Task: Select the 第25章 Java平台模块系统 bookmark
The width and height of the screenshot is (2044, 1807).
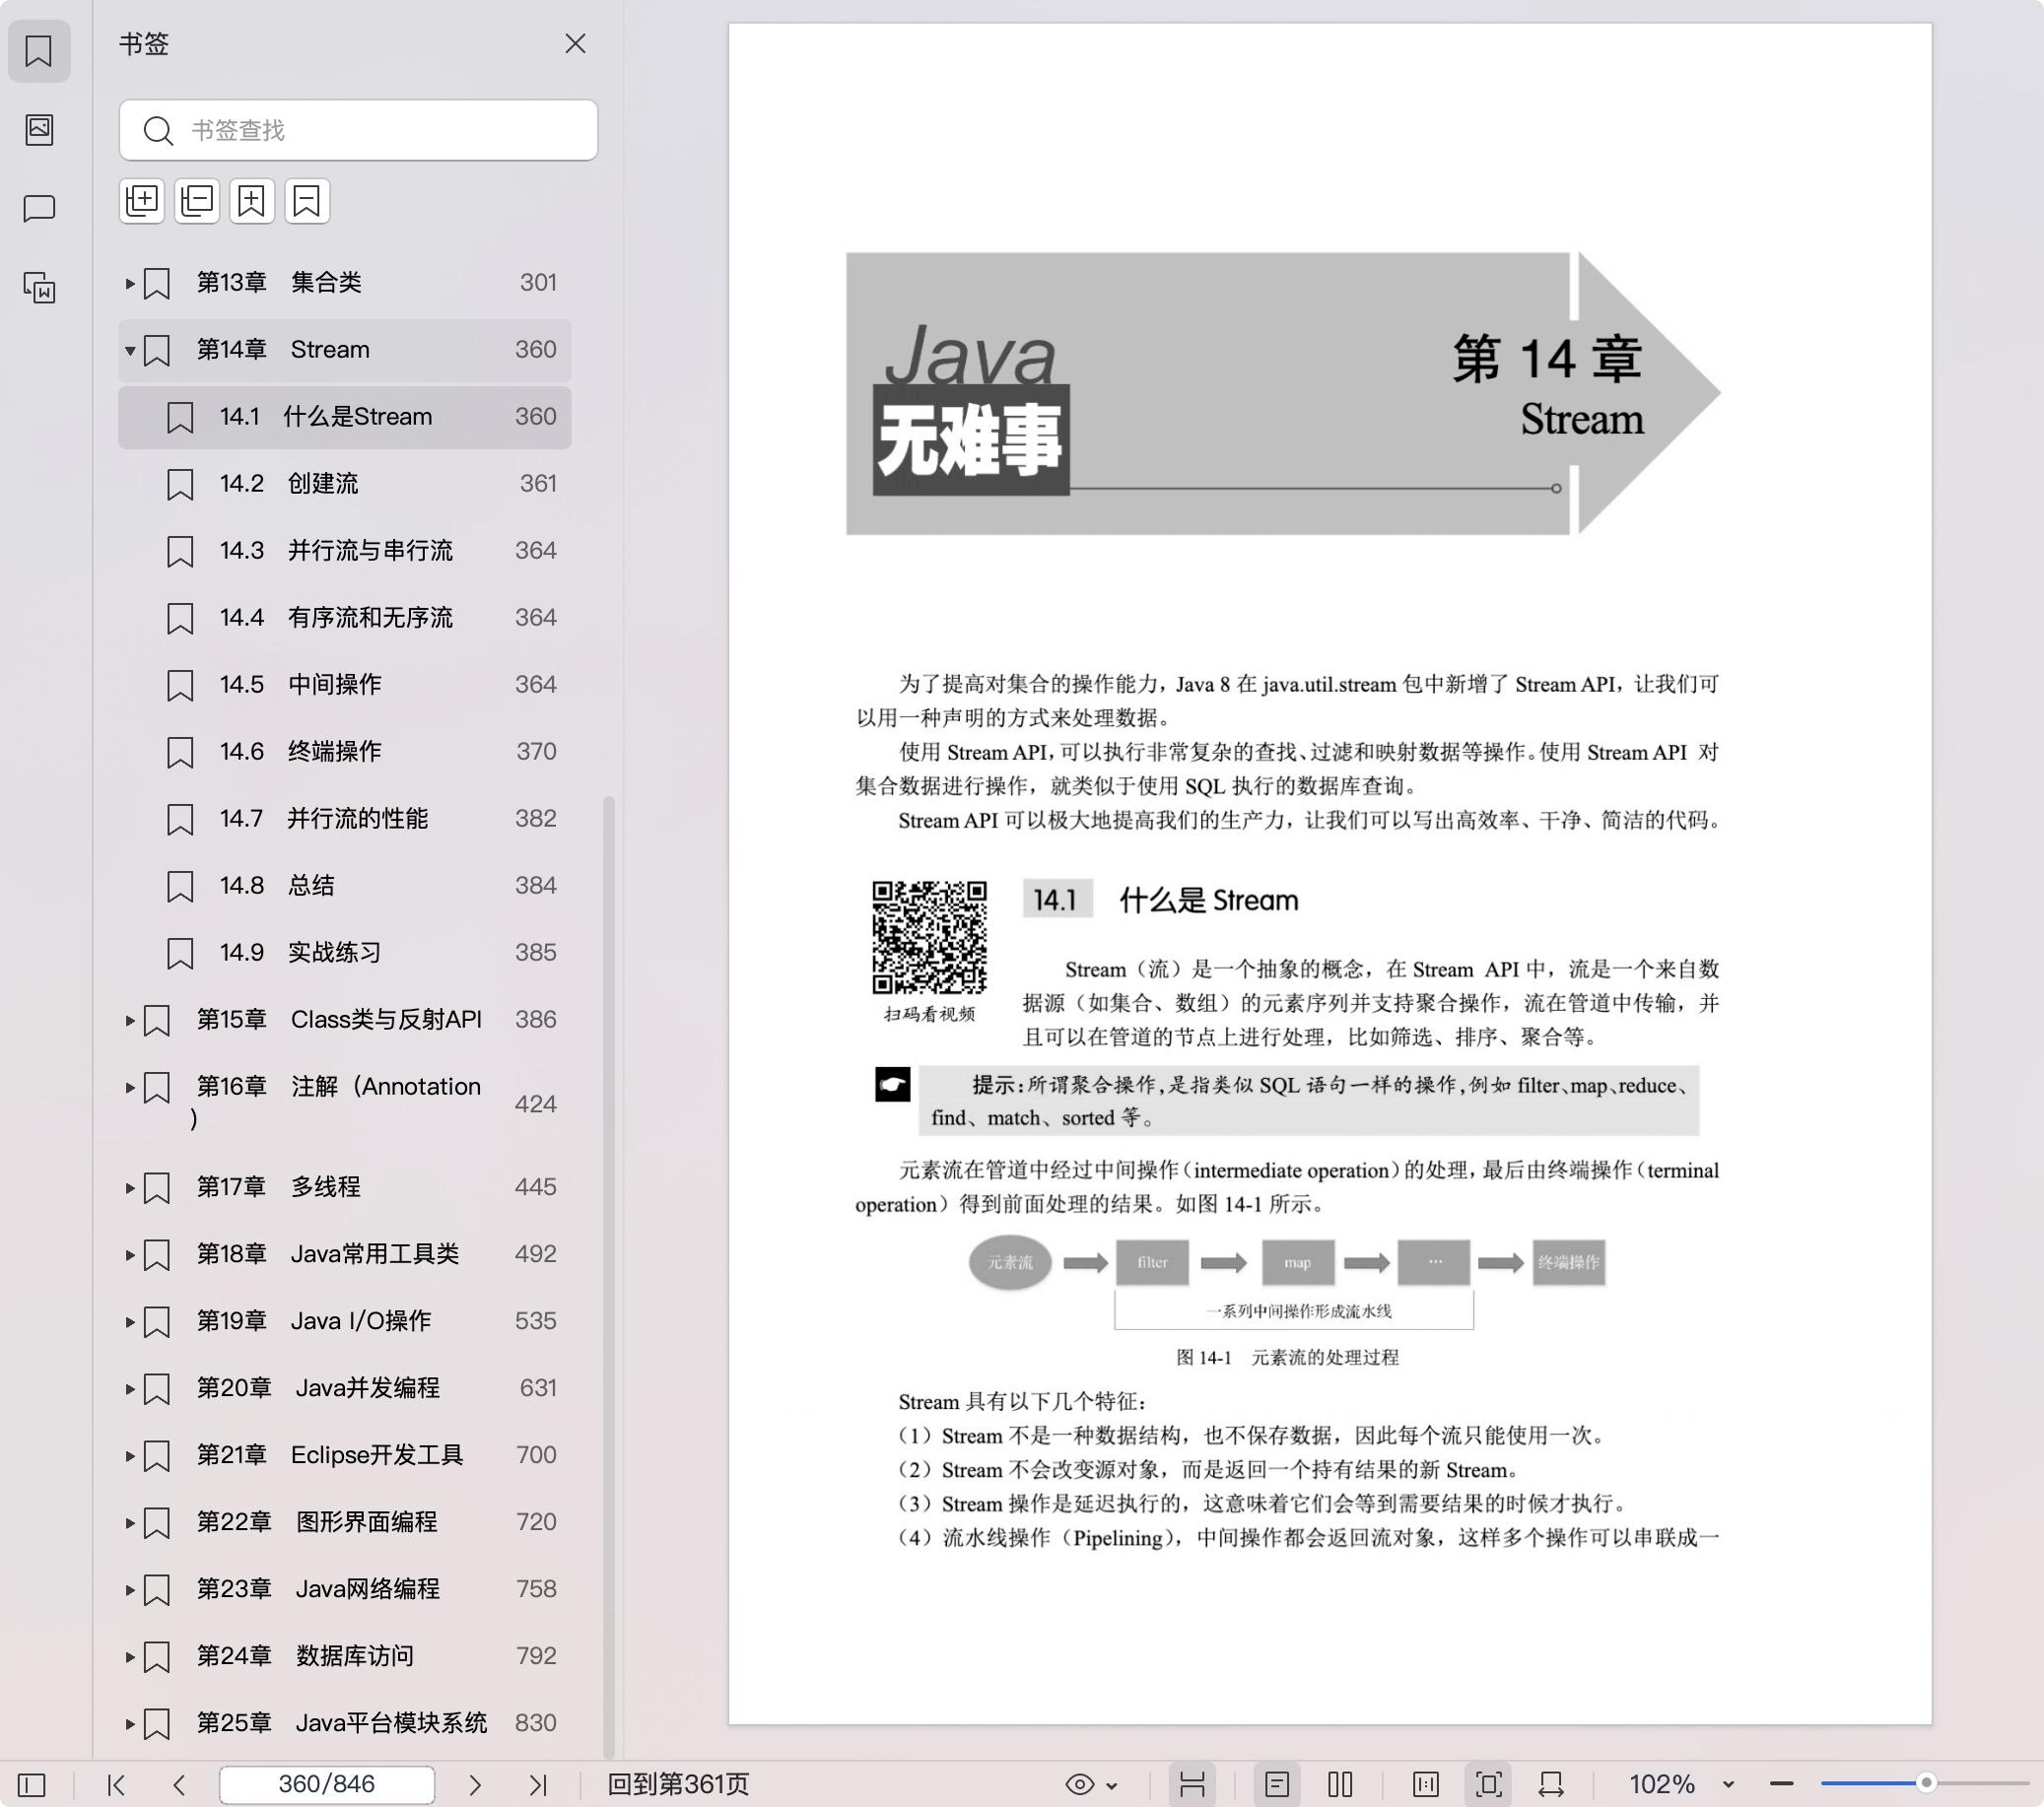Action: tap(345, 1723)
